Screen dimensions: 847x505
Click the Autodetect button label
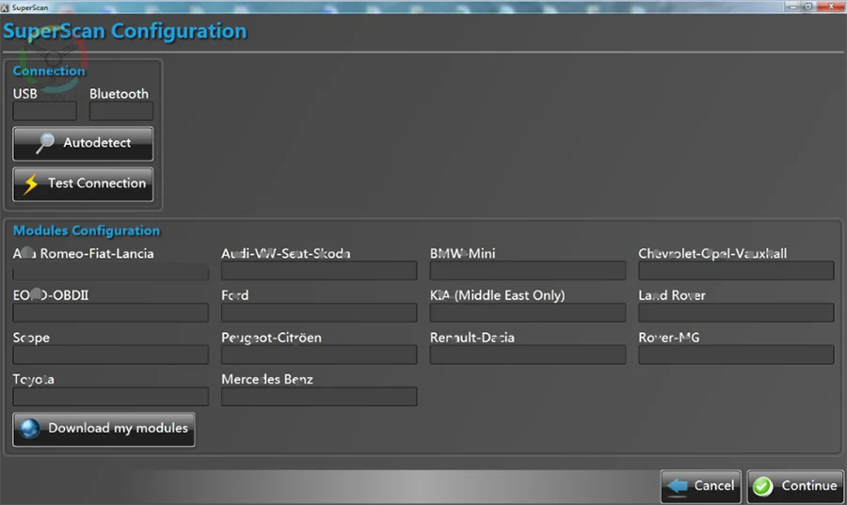point(97,143)
